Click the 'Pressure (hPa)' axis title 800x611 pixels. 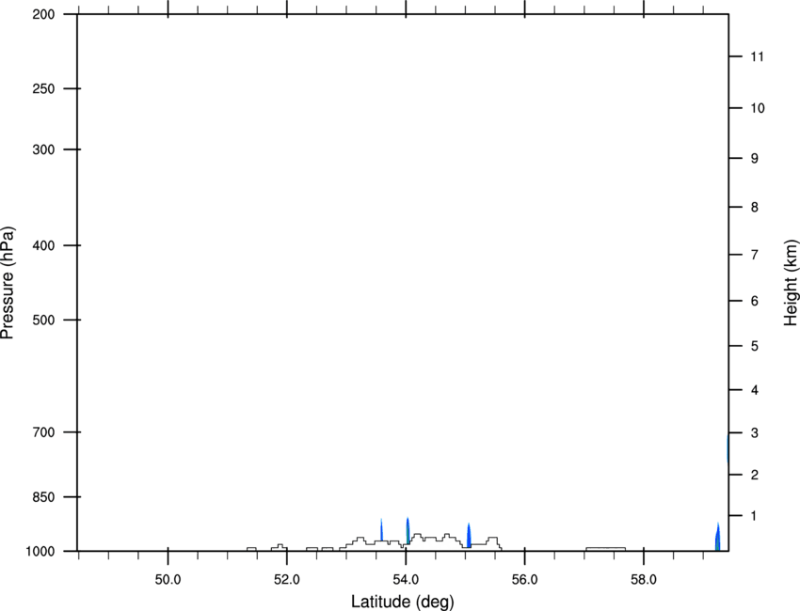coord(8,282)
